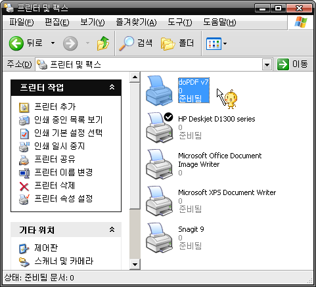Viewport: 316px width, 287px height.
Task: Click the sidebar scrollbar down arrow
Action: click(135, 264)
